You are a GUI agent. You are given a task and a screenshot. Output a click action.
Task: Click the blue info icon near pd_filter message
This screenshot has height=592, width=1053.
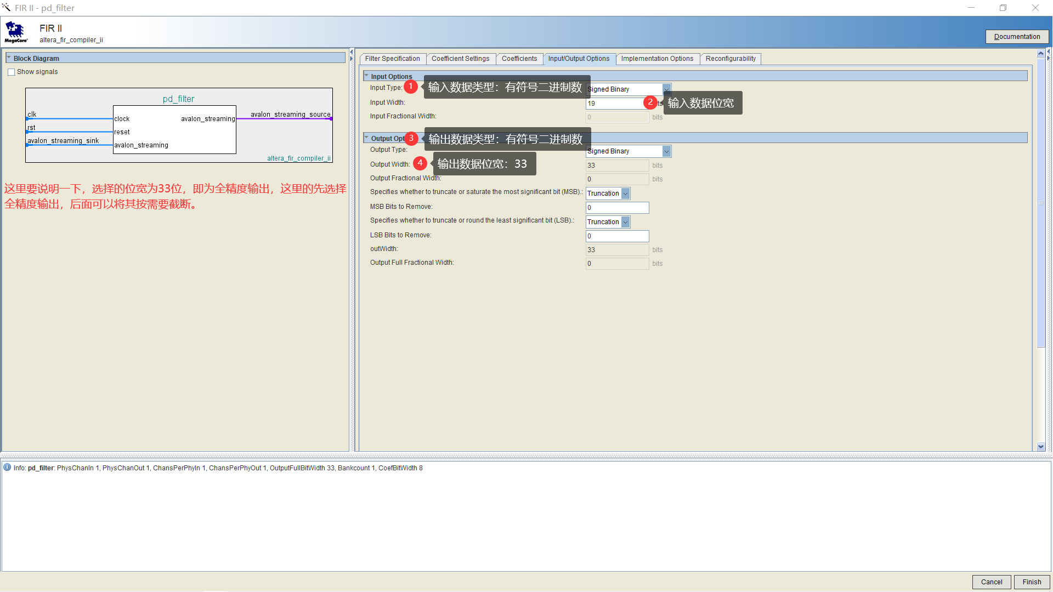(7, 468)
